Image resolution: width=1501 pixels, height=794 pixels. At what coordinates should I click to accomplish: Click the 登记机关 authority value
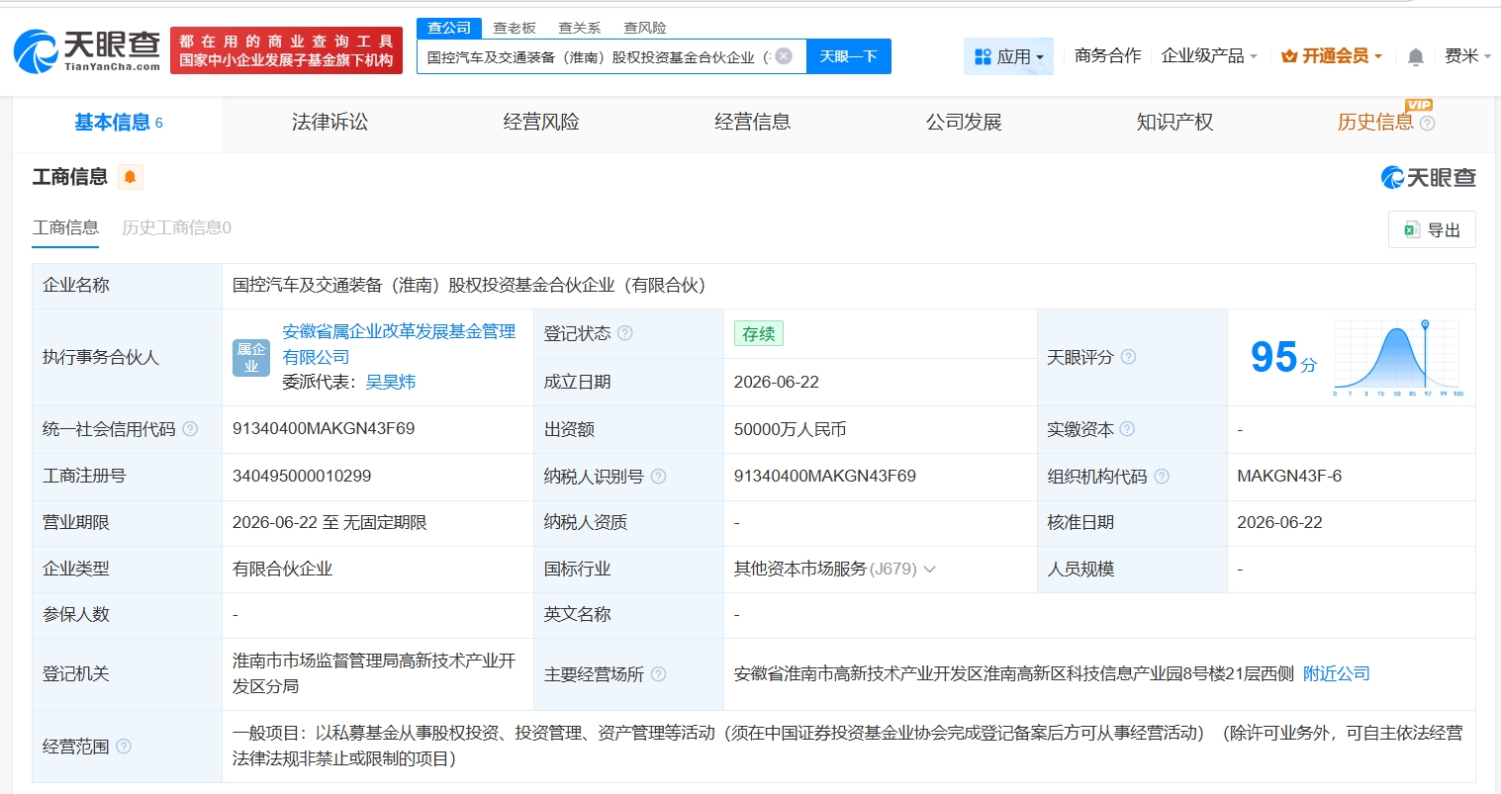pos(374,673)
